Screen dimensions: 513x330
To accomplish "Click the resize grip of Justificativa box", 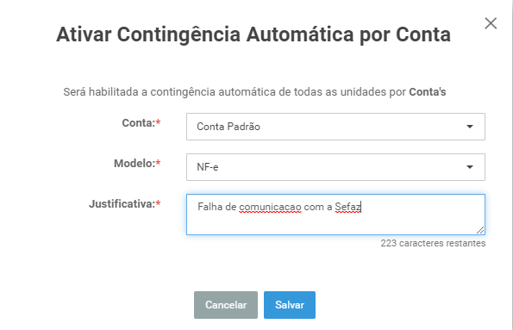I will coord(480,230).
